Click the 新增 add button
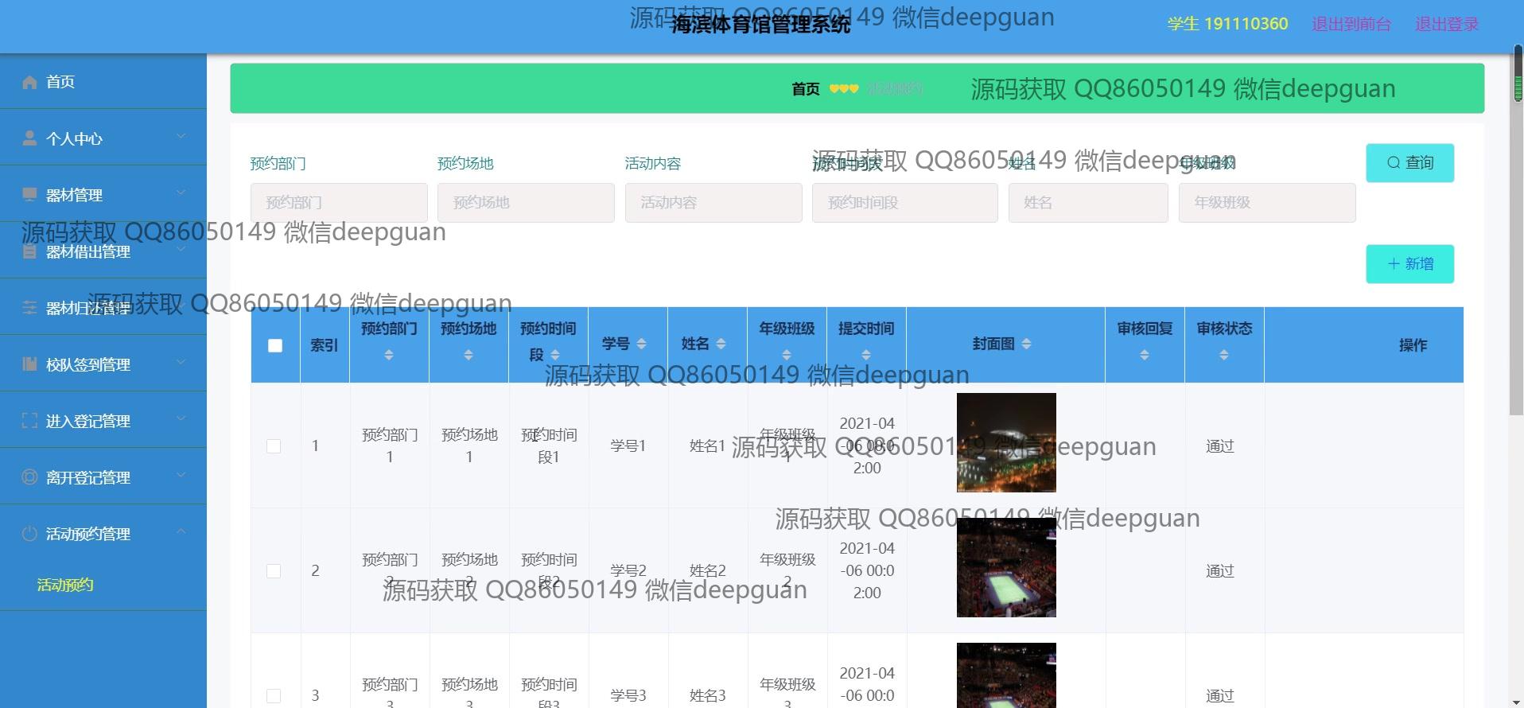 tap(1409, 264)
